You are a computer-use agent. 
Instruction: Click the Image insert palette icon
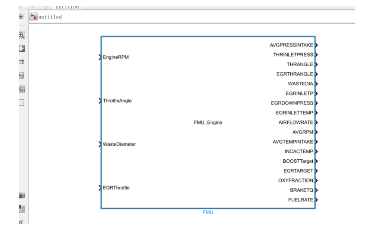tap(22, 89)
